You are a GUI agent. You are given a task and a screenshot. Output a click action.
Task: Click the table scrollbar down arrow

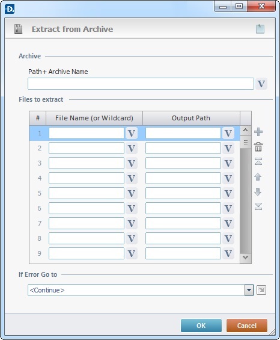tap(246, 258)
